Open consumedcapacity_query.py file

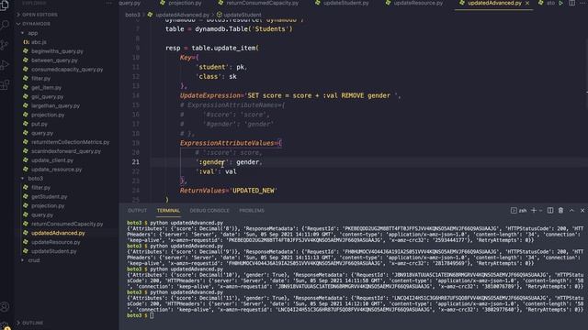pos(67,70)
